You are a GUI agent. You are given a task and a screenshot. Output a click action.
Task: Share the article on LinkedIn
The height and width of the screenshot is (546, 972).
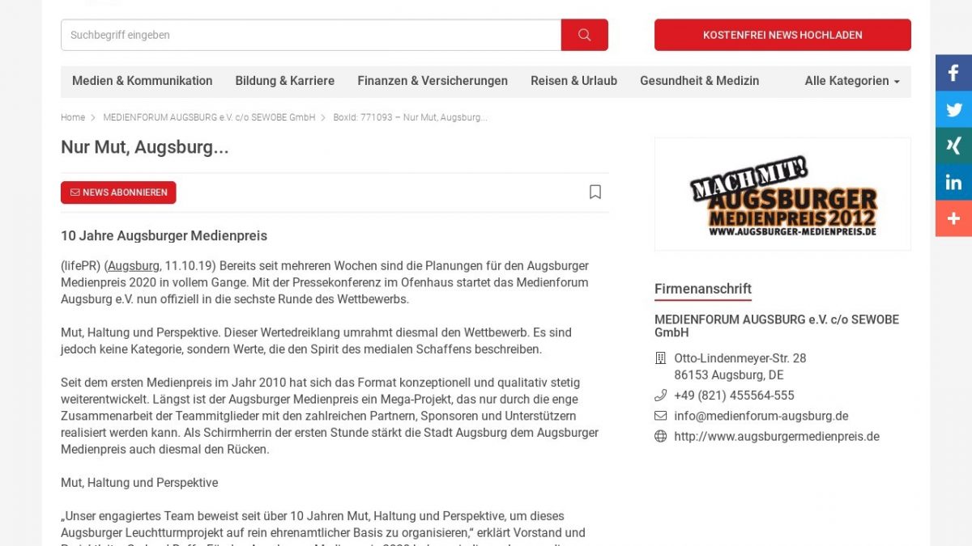953,182
